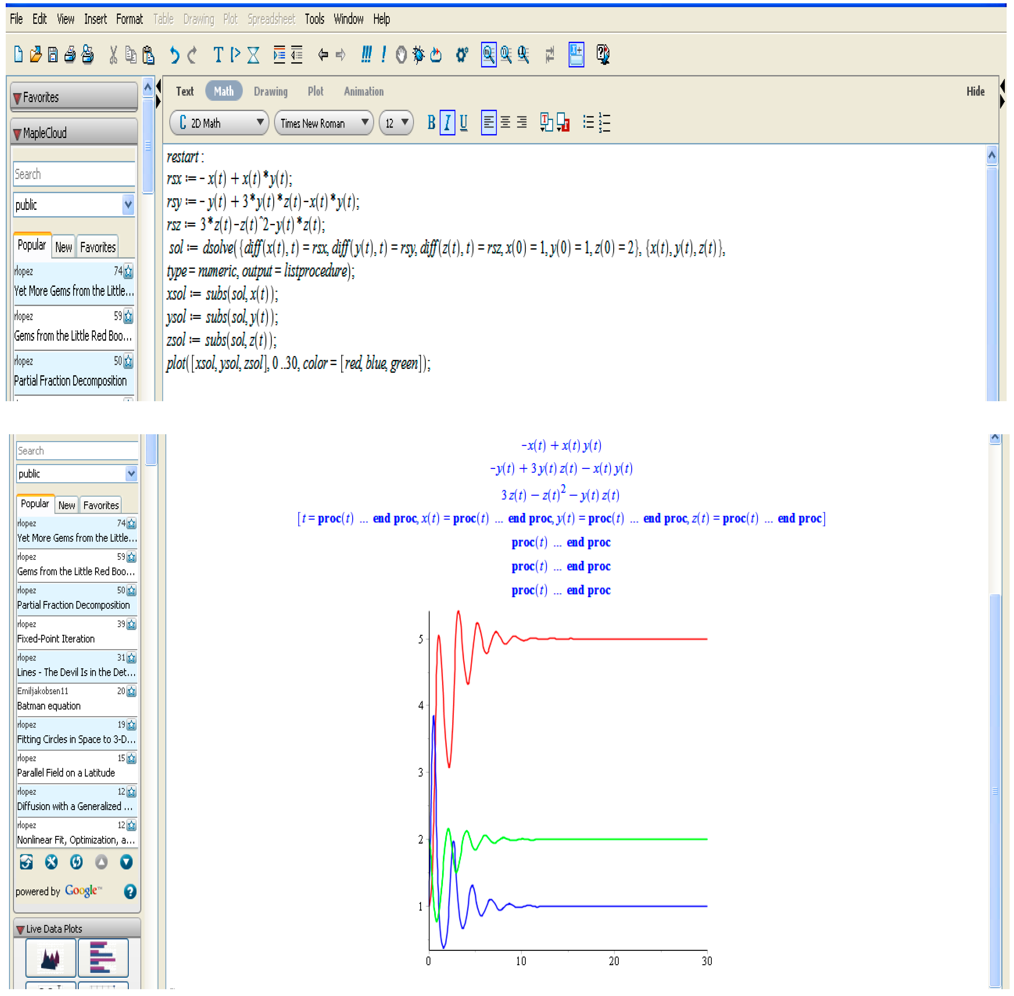Toggle Bold formatting button
This screenshot has width=1014, height=996.
pyautogui.click(x=431, y=122)
